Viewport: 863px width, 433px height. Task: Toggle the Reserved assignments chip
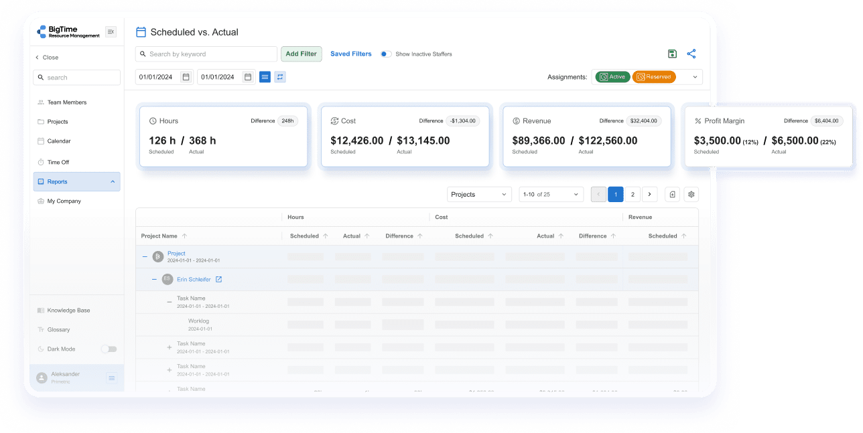coord(654,77)
